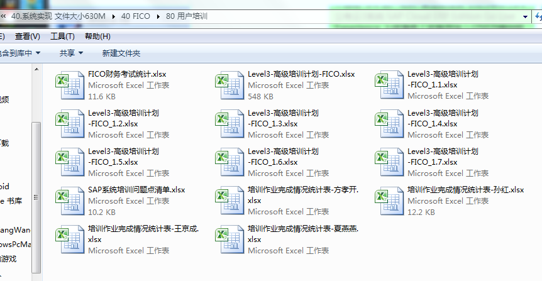Select the SAP系统培训问题点清单.xlsx file icon
The image size is (542, 281).
[x=69, y=201]
